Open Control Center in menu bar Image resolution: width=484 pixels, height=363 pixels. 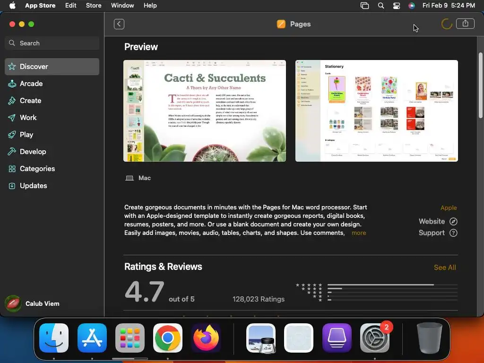(x=397, y=6)
